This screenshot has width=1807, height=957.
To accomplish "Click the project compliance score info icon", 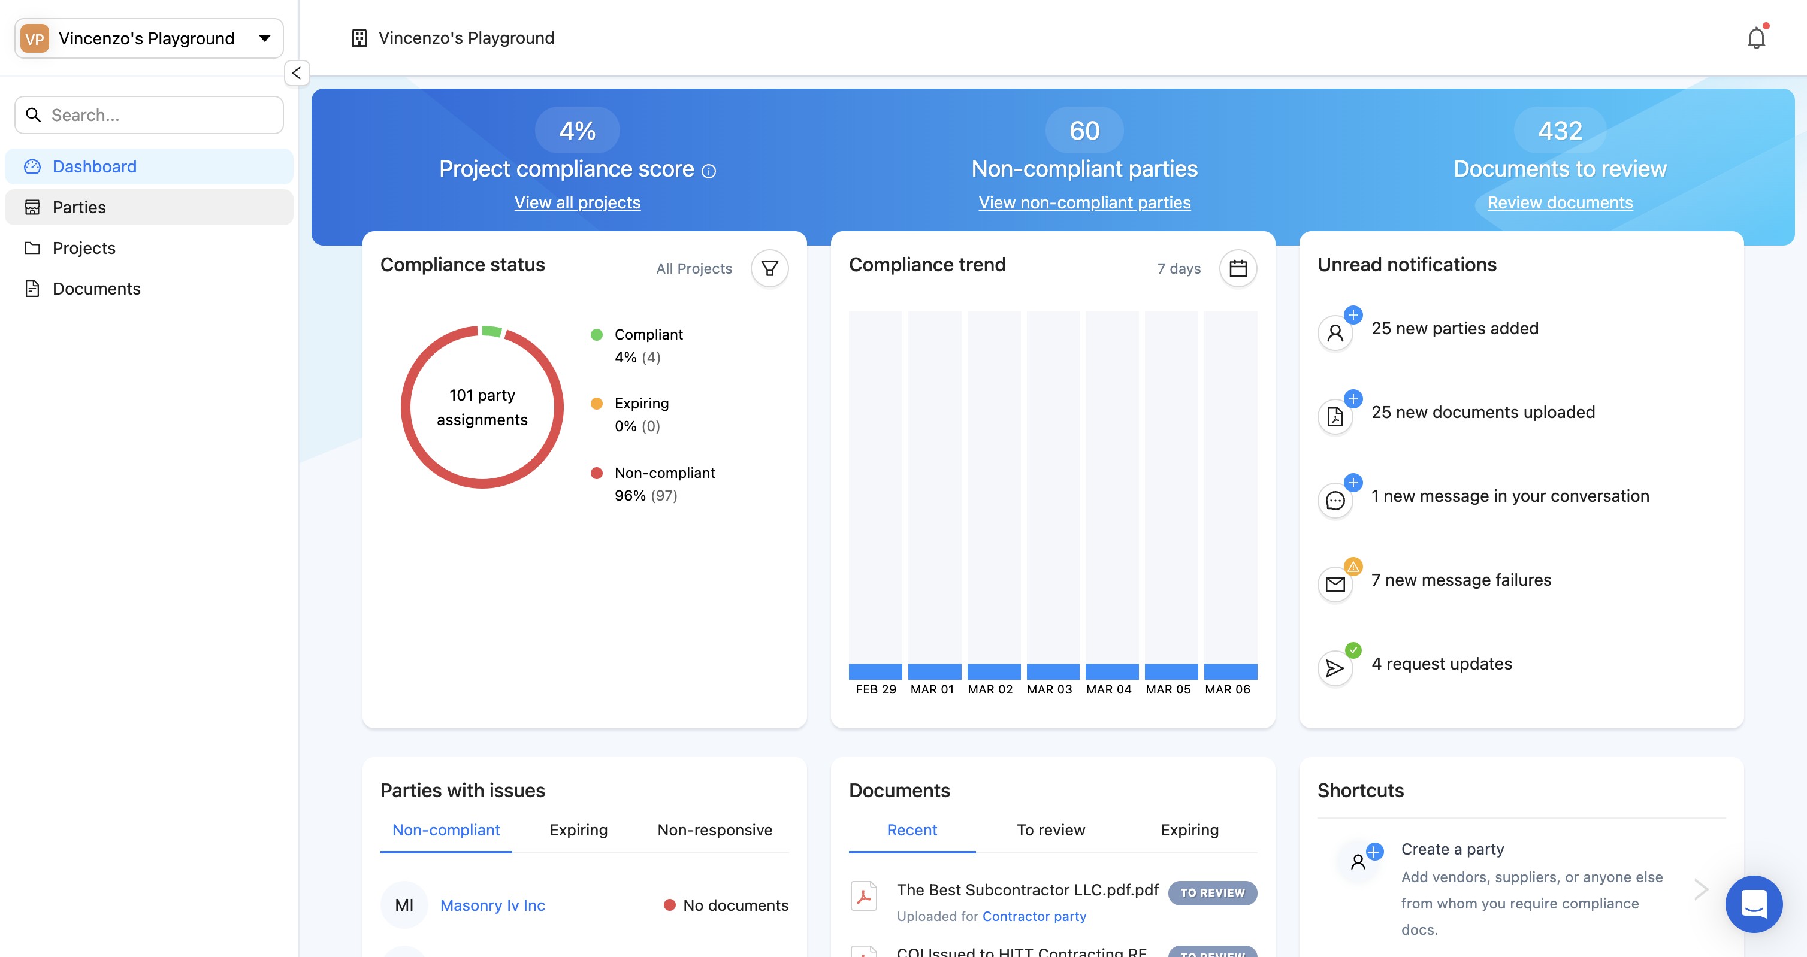I will (709, 171).
